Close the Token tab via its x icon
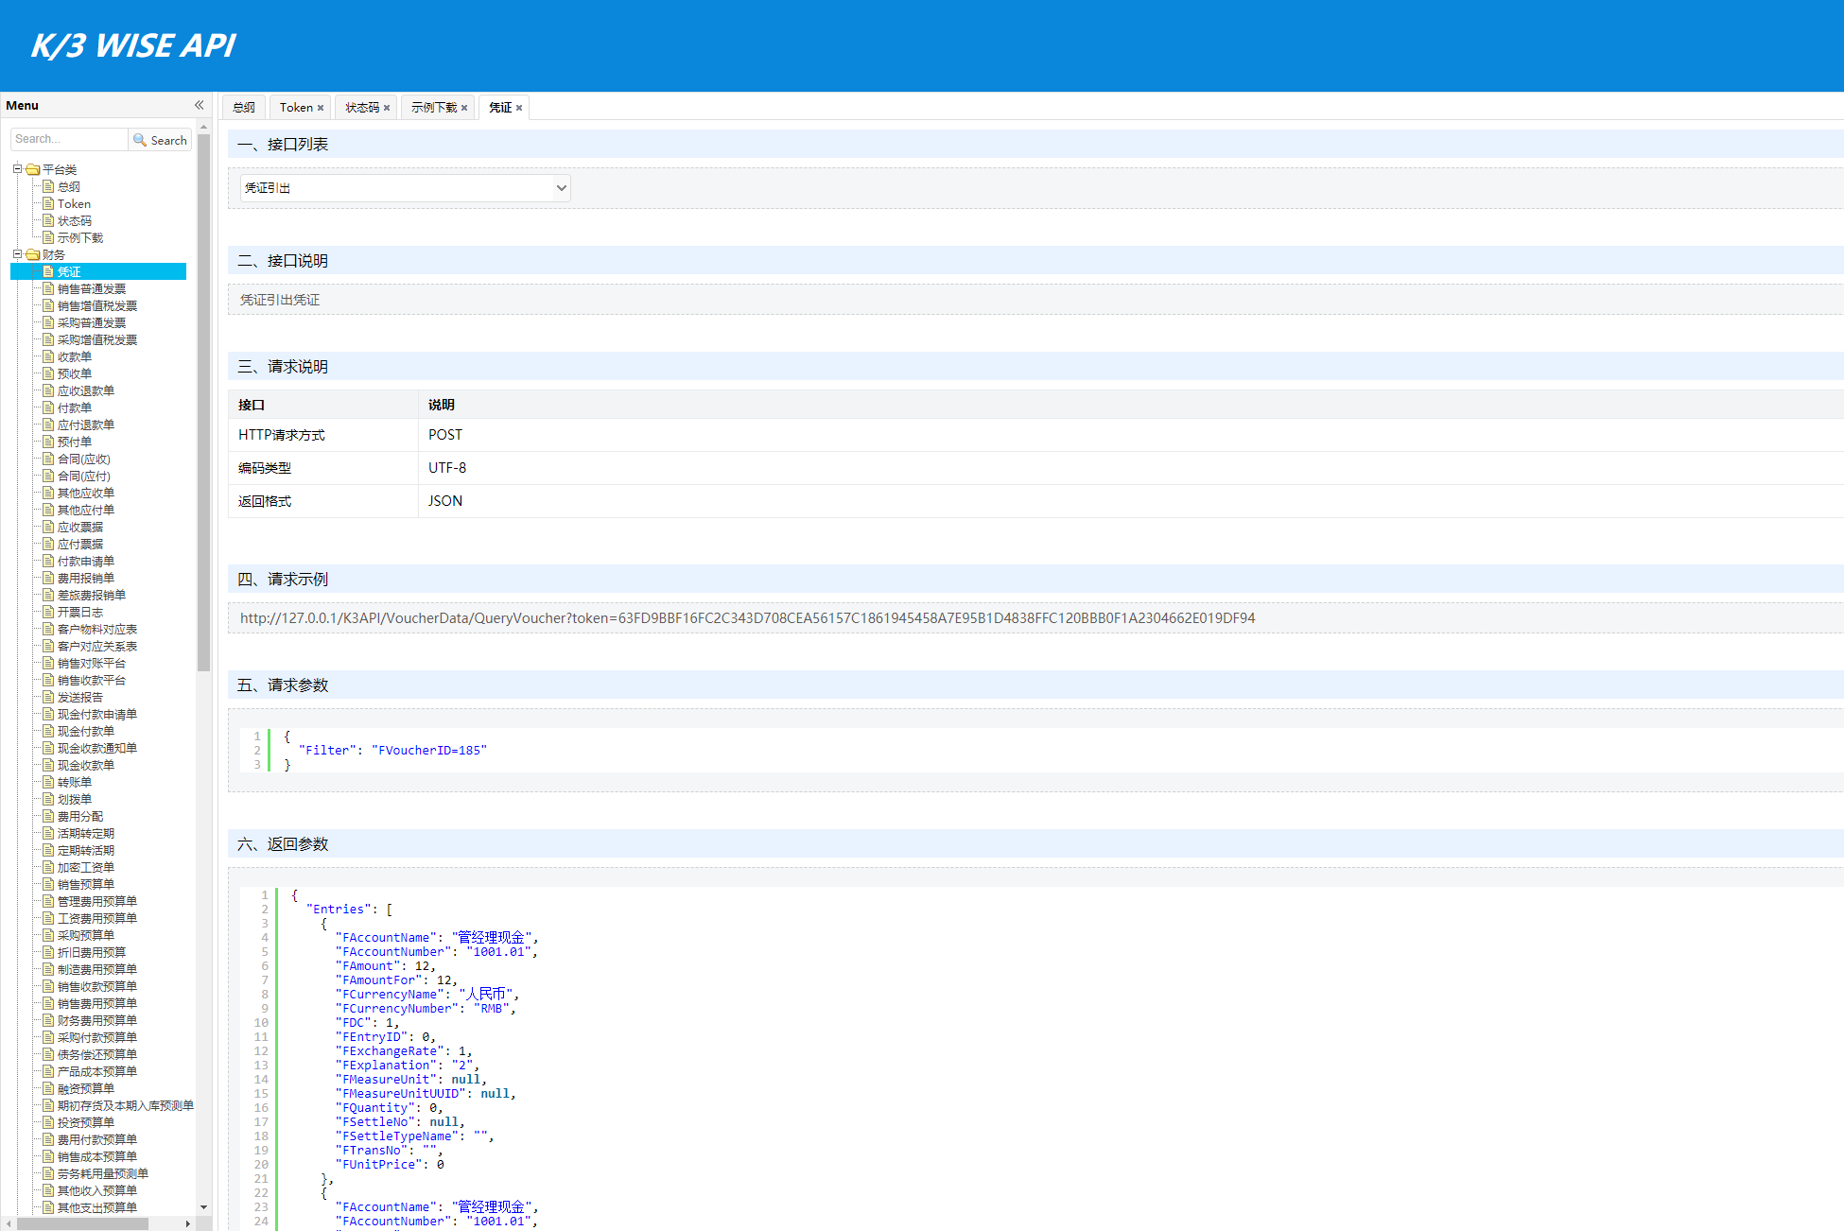The width and height of the screenshot is (1844, 1231). point(321,108)
